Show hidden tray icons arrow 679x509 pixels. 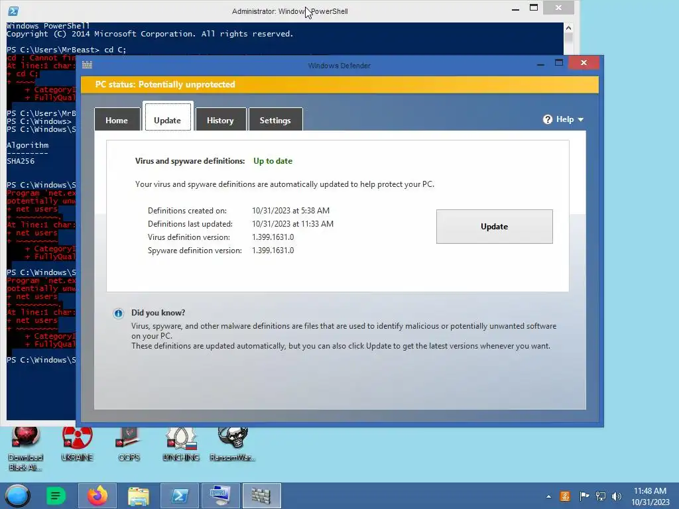pyautogui.click(x=548, y=496)
